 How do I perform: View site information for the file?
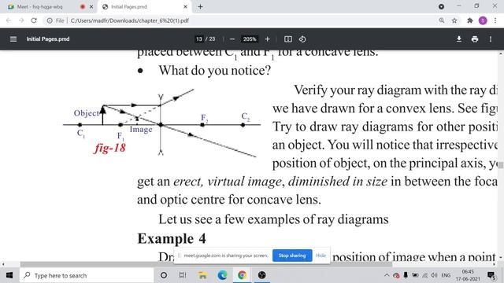point(50,20)
